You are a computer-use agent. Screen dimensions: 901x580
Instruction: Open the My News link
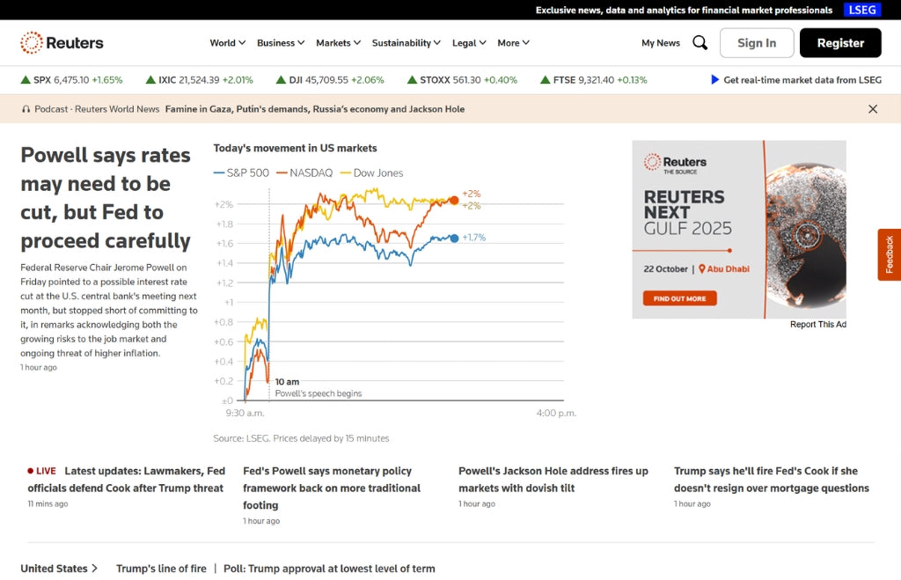(661, 42)
